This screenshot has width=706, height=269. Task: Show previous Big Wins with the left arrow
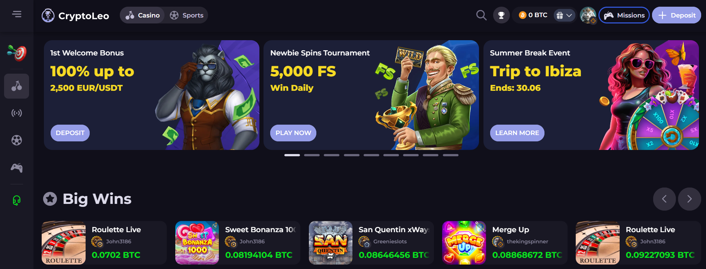click(x=664, y=199)
